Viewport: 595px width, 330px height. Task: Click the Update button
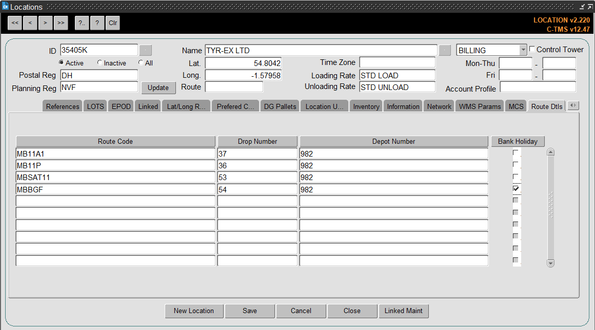tap(158, 88)
